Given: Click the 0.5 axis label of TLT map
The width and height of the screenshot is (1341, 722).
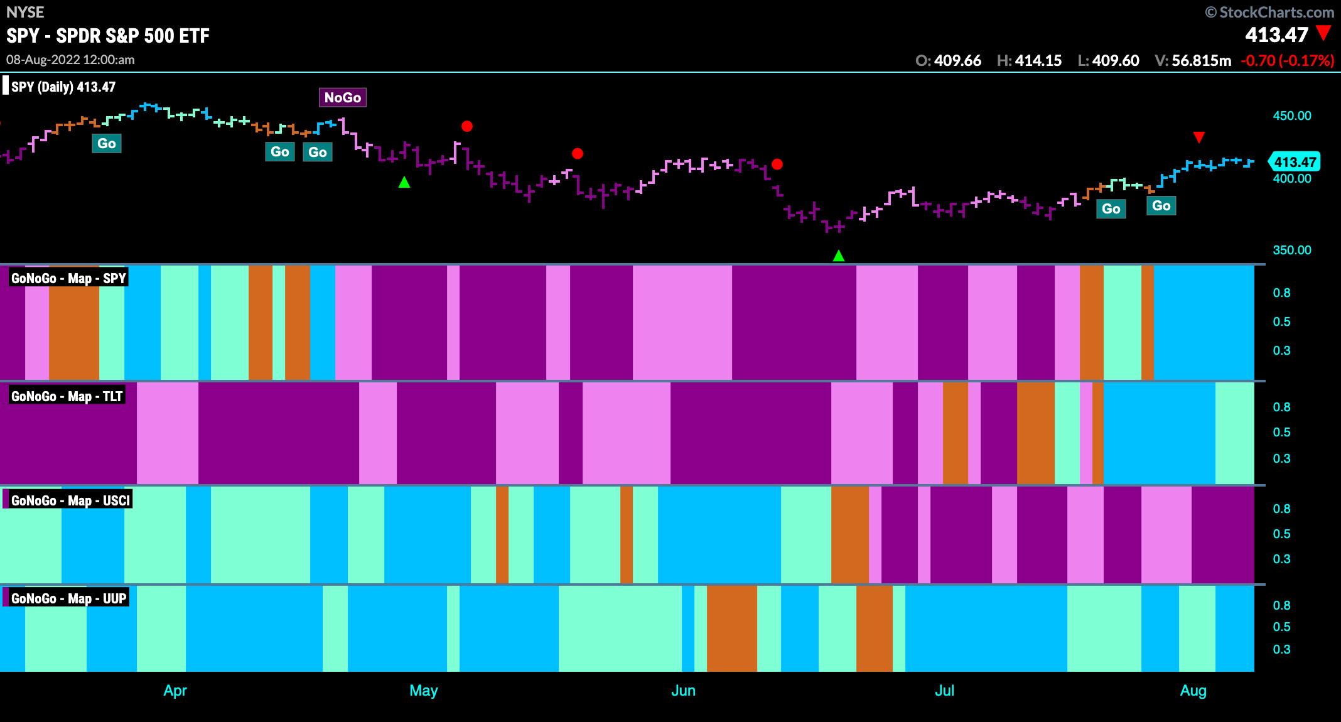Looking at the screenshot, I should pyautogui.click(x=1281, y=432).
